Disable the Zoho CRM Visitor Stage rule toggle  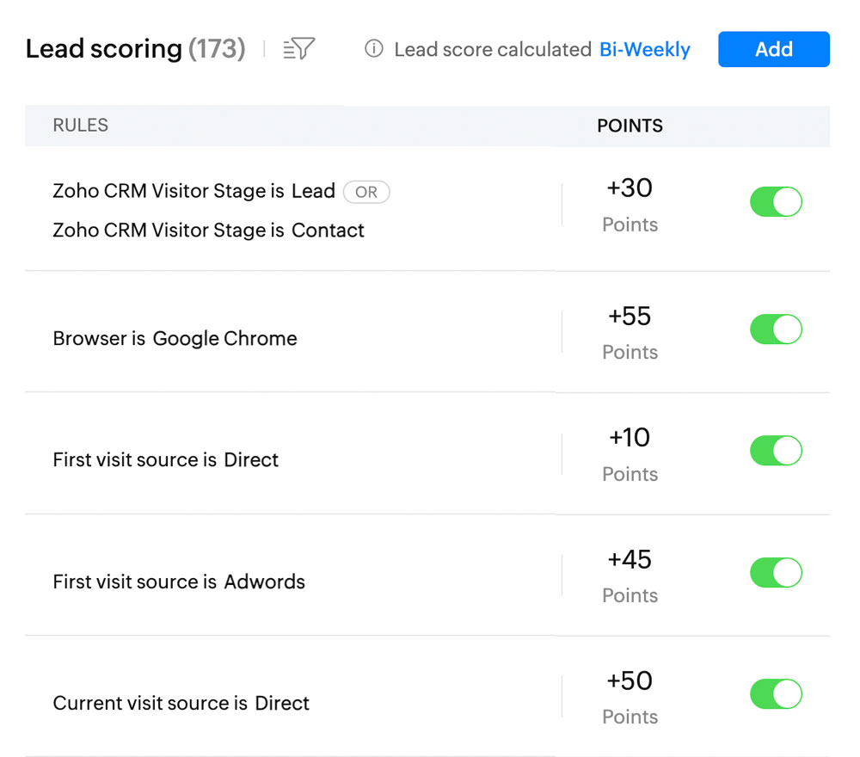point(776,202)
